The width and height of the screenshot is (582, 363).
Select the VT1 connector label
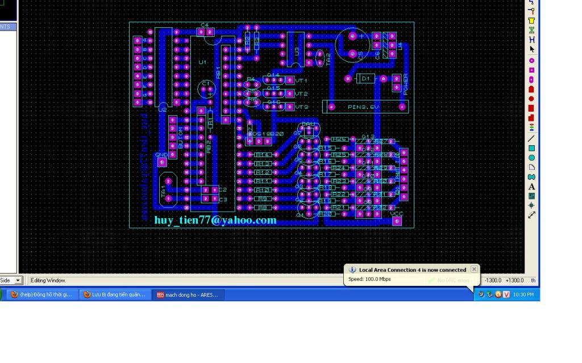301,81
